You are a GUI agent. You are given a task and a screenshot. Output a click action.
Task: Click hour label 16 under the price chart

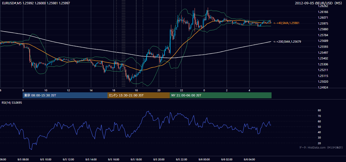114,90
